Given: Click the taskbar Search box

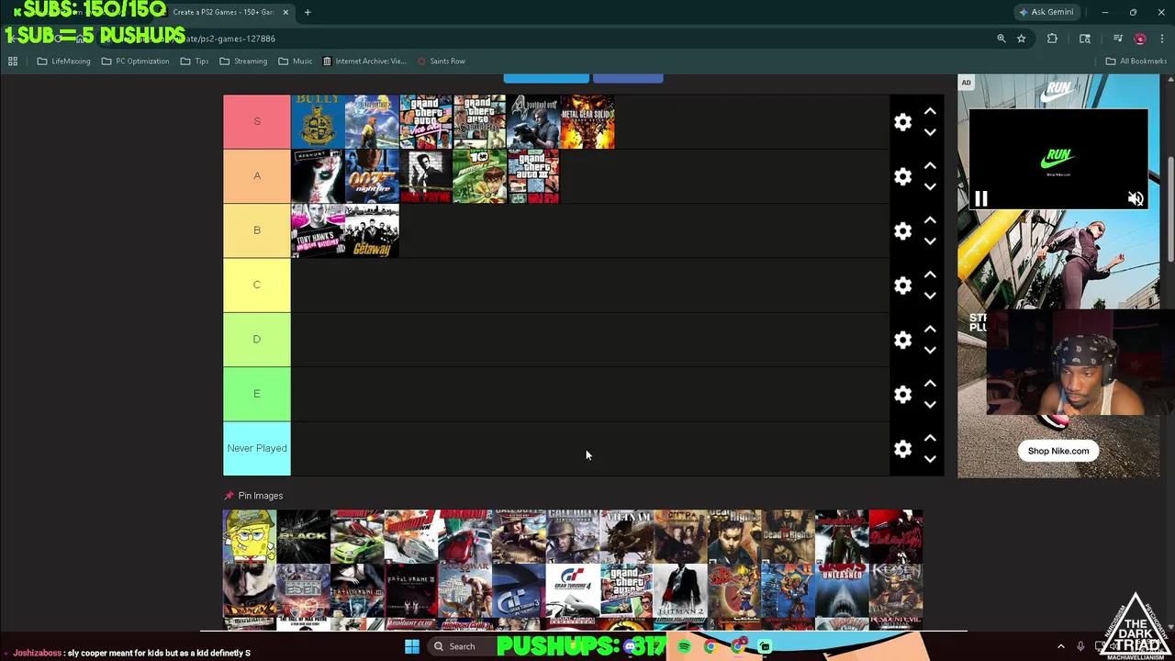Looking at the screenshot, I should click(x=462, y=646).
